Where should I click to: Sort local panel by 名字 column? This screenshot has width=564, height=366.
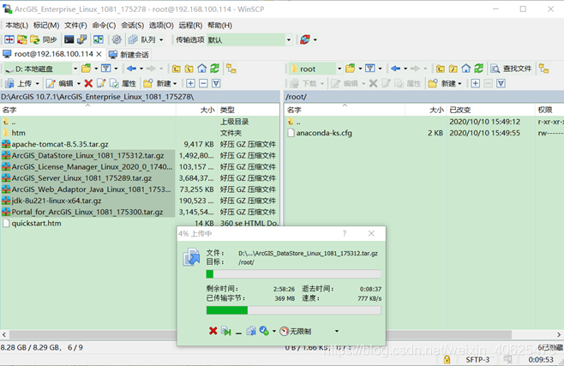tap(88, 110)
